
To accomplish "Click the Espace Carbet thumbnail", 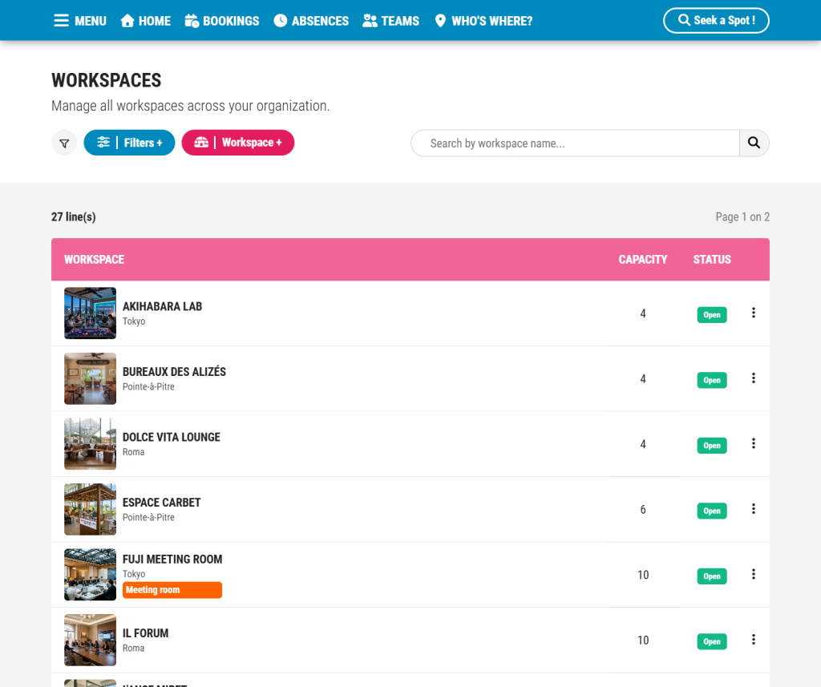I will click(x=90, y=510).
